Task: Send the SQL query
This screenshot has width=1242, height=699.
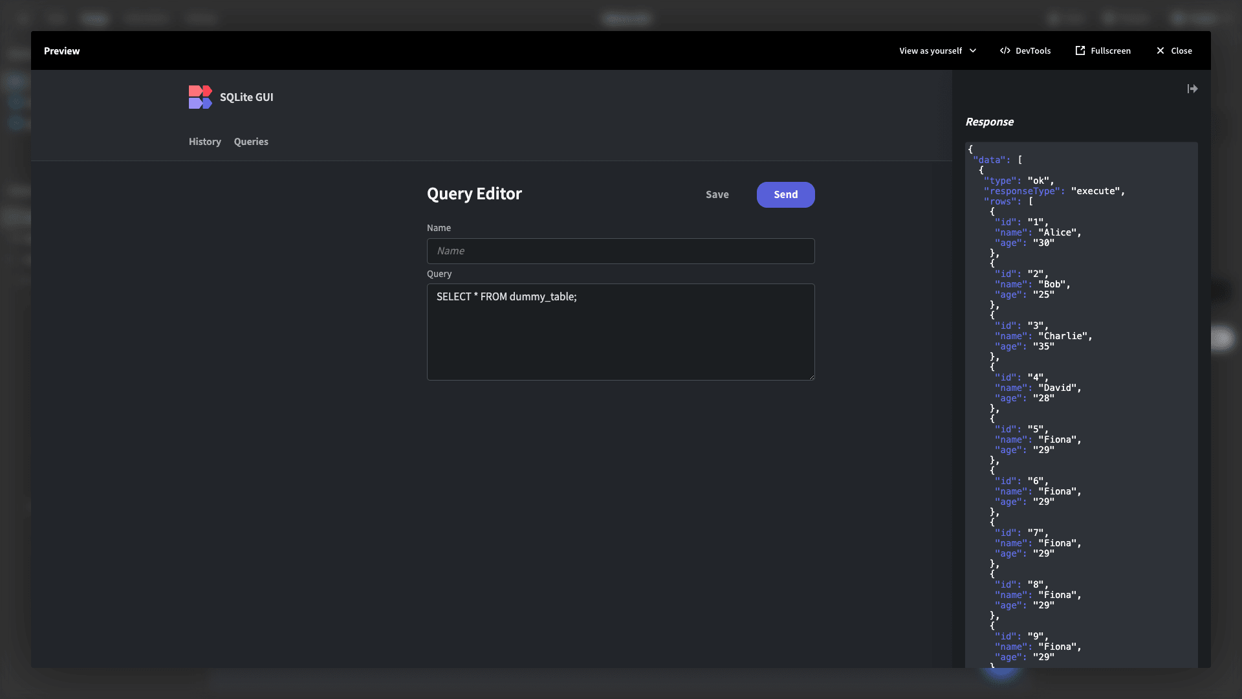Action: coord(785,195)
